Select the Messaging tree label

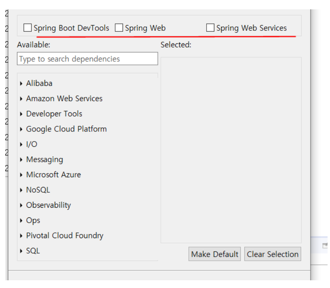[x=44, y=159]
